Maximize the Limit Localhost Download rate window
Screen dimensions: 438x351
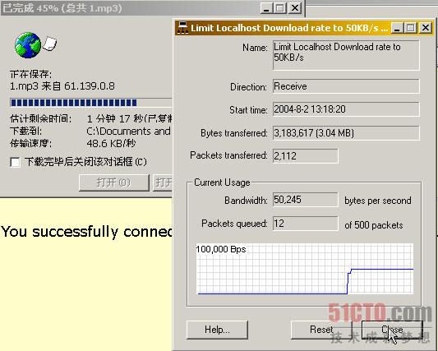[411, 28]
